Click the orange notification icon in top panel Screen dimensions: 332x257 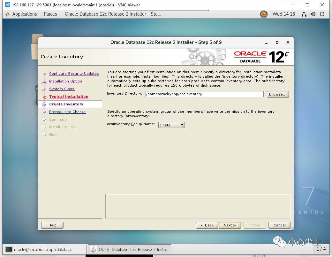(264, 14)
